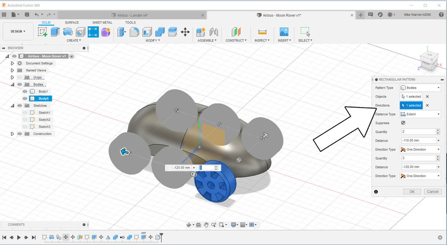The height and width of the screenshot is (245, 447).
Task: Click the Create Sketch tool
Action: point(42,32)
